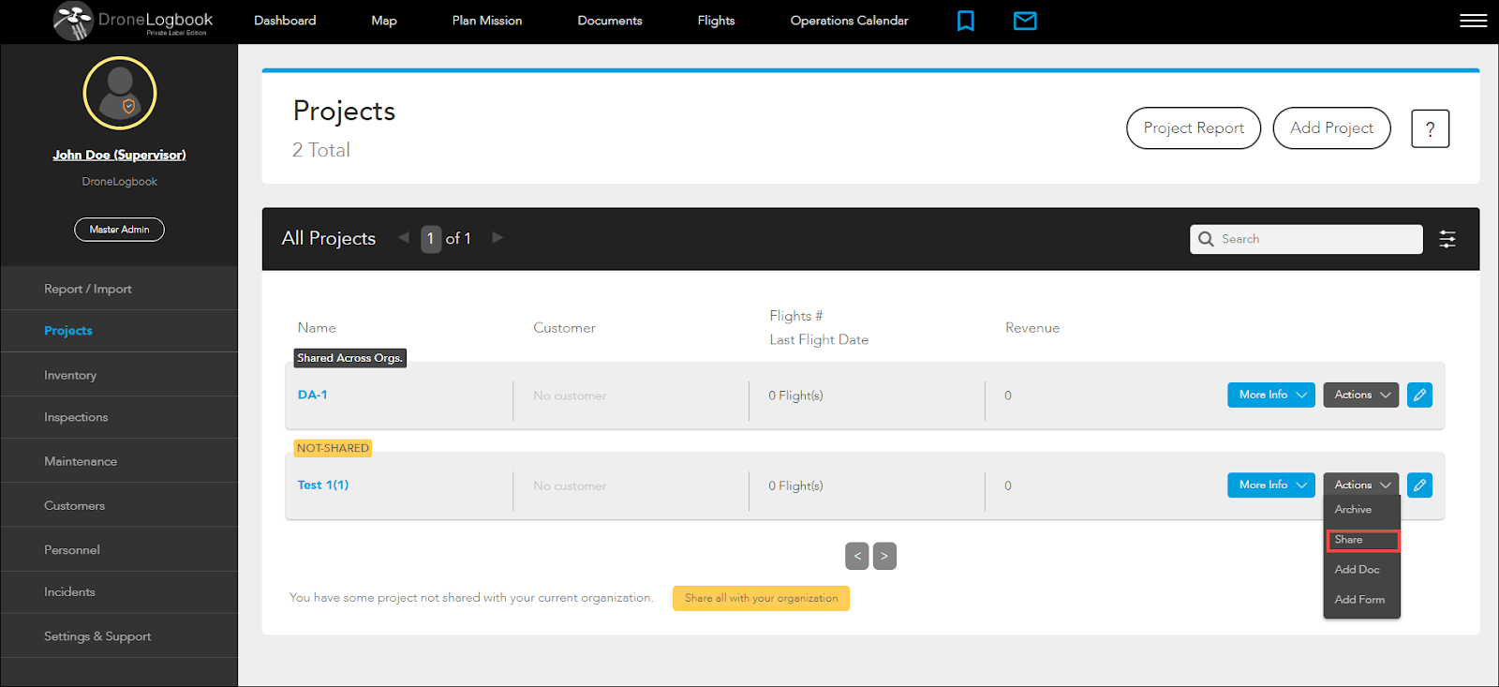Screen dimensions: 1499x687
Task: Click into the Search field
Action: tap(1306, 239)
